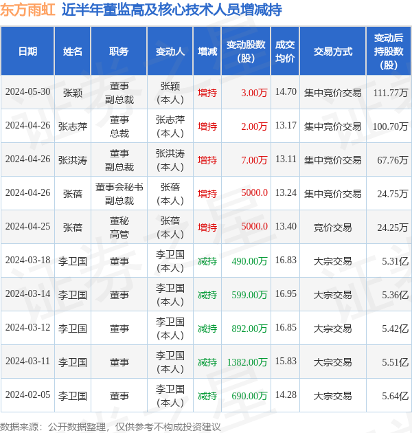Select the date cell 2024-02-05

pos(27,395)
